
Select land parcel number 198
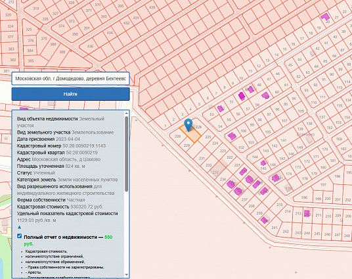(304, 197)
